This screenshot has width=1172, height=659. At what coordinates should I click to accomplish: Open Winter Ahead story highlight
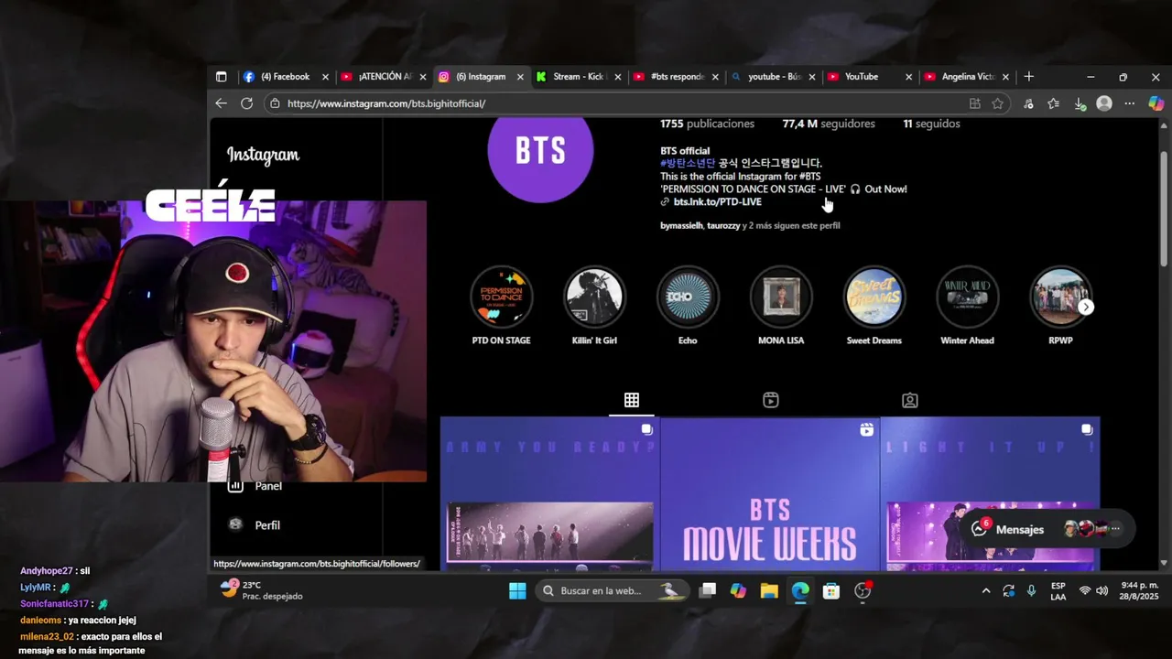click(x=967, y=306)
